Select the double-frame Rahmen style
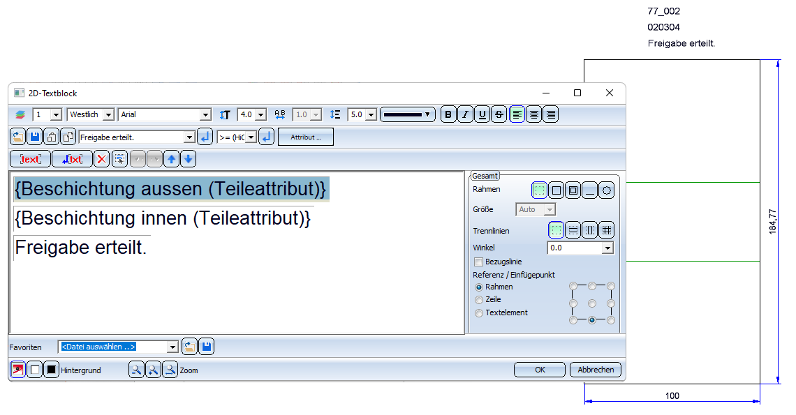 coord(573,190)
